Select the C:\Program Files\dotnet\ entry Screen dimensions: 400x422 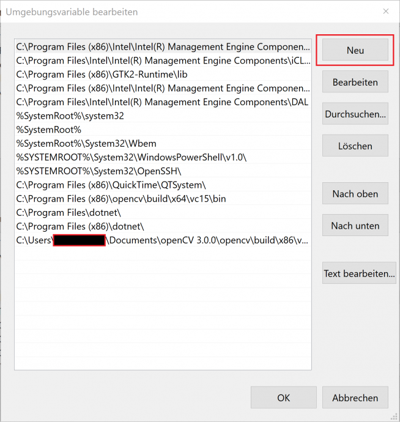69,213
